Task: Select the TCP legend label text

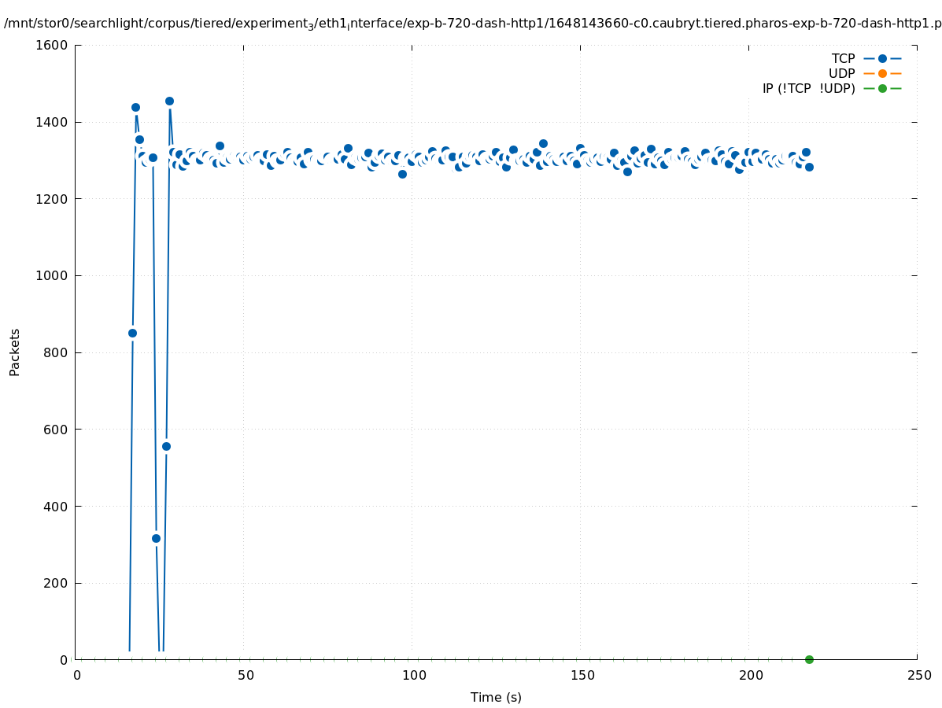Action: [843, 58]
